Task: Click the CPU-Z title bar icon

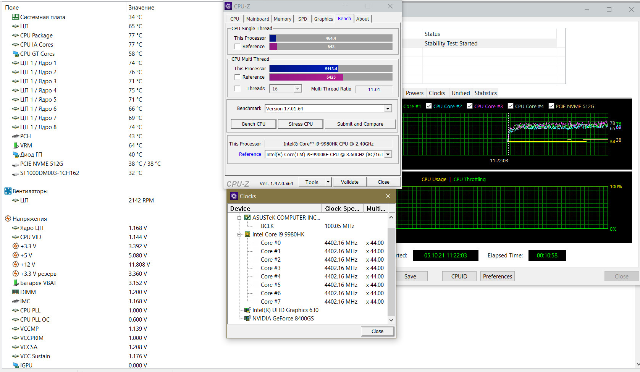Action: tap(228, 6)
